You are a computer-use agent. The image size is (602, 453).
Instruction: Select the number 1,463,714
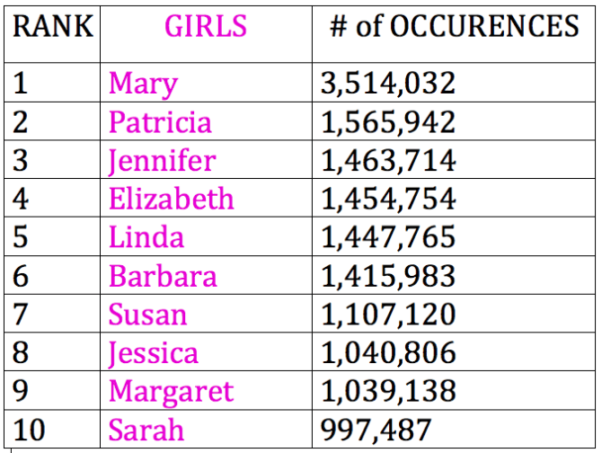[x=388, y=161]
